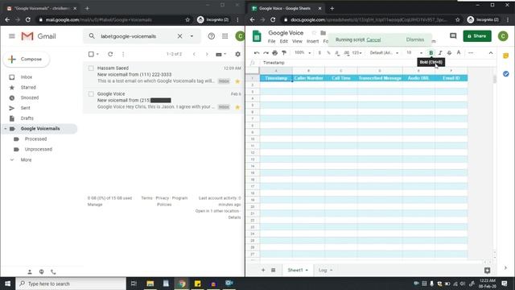Image resolution: width=515 pixels, height=290 pixels.
Task: Unstar the Google Voice email
Action: pyautogui.click(x=237, y=107)
